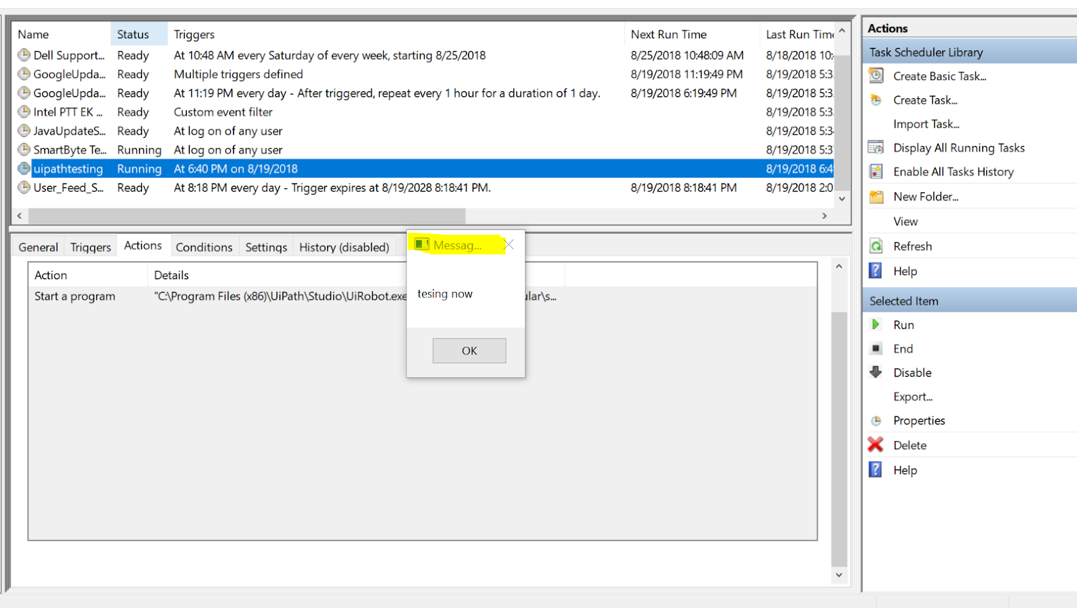Select the Settings tab

(x=266, y=247)
